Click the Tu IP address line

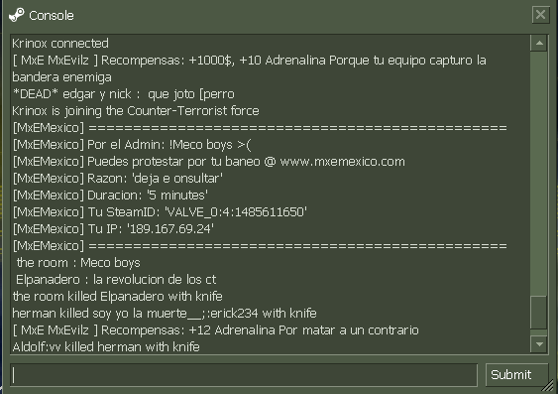[x=113, y=228]
